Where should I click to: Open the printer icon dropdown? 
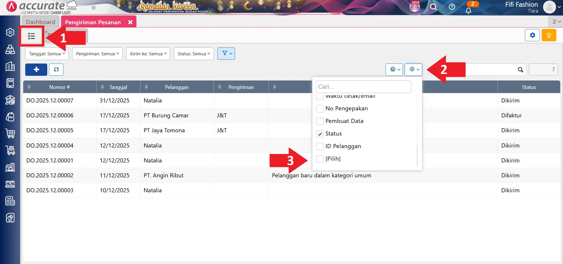[x=394, y=70]
